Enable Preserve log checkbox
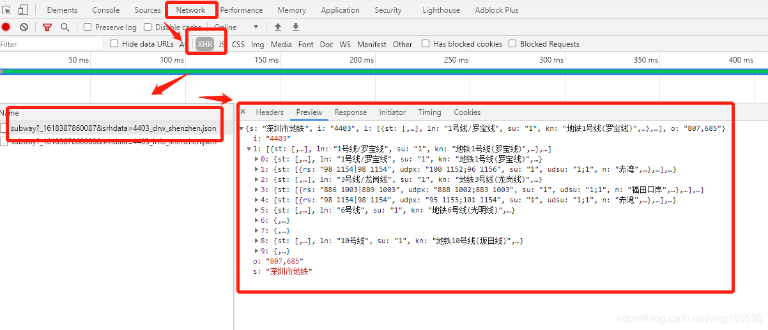Viewport: 768px width, 330px height. (x=88, y=27)
